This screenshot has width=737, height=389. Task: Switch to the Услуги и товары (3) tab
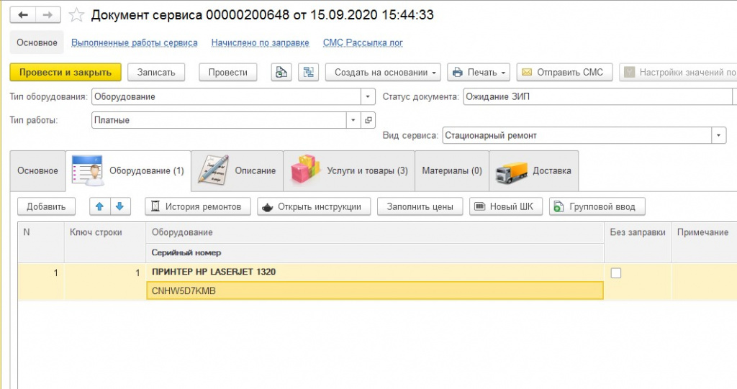tap(349, 170)
